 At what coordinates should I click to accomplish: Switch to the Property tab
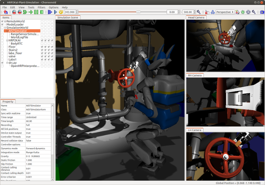[x=8, y=101]
